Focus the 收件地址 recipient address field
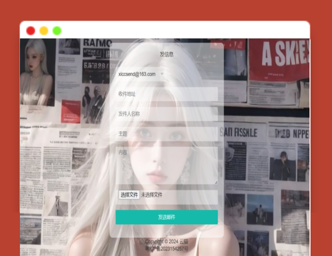332x256 pixels. 167,94
